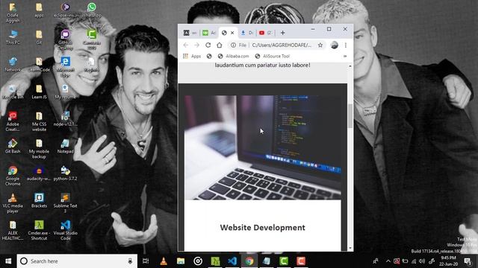The image size is (478, 268).
Task: Select the Camtasia desktop icon
Action: (x=91, y=39)
